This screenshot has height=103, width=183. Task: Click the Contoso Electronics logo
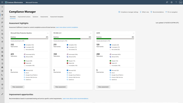tap(14, 2)
